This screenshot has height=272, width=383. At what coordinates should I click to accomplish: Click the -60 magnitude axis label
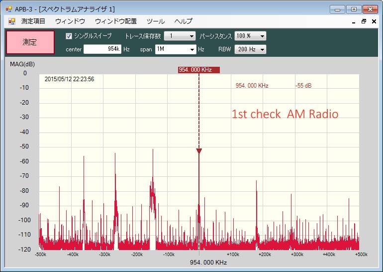coord(24,161)
